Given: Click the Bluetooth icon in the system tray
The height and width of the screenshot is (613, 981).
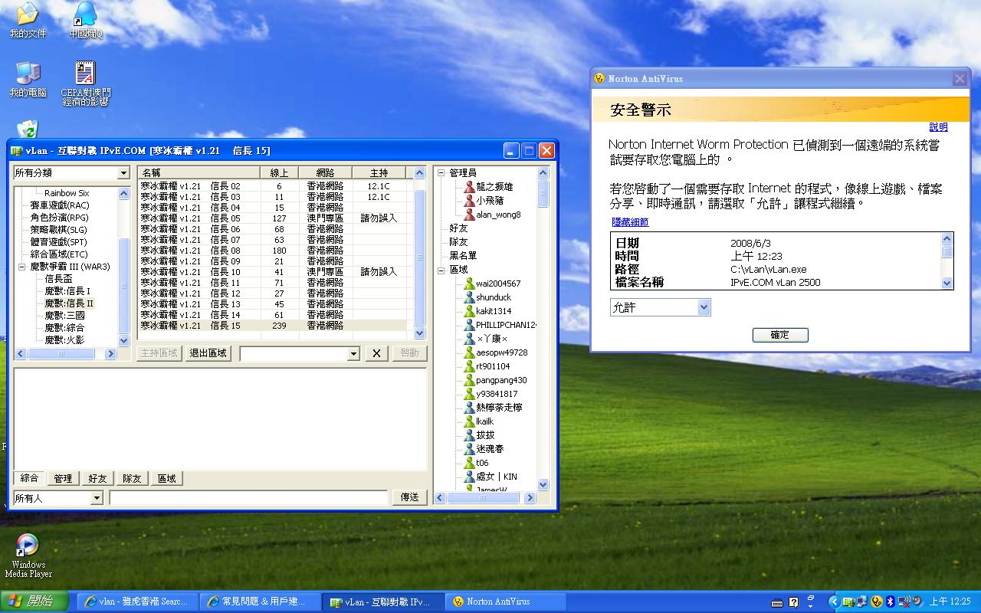Looking at the screenshot, I should pyautogui.click(x=889, y=602).
